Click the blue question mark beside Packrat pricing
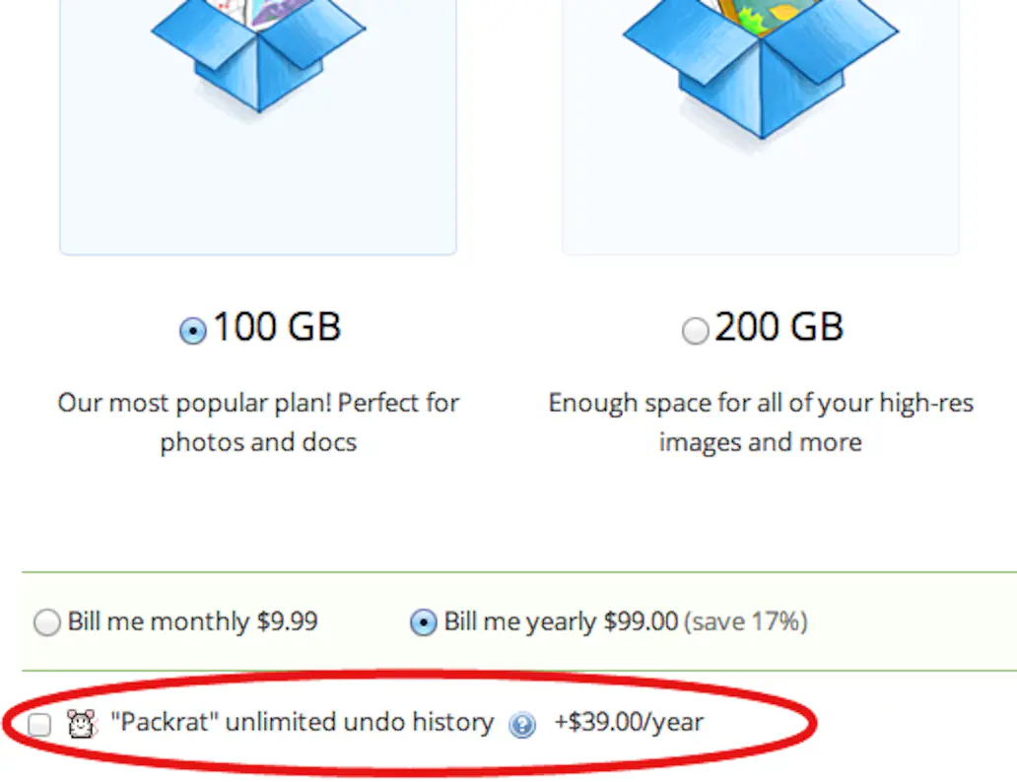The height and width of the screenshot is (782, 1017). [x=523, y=724]
